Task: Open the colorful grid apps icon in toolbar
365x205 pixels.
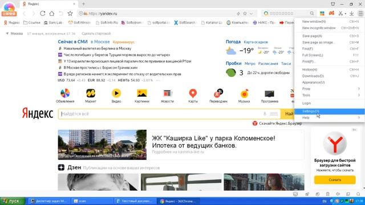Action: (322, 14)
